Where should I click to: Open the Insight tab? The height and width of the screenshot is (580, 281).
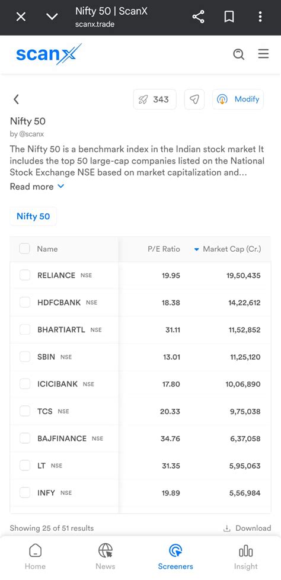(245, 557)
